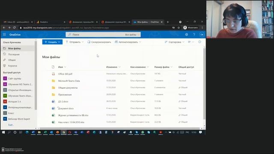Screen dimensions: 274x154
Task: Open the Сортировка dropdown
Action: coord(174,42)
